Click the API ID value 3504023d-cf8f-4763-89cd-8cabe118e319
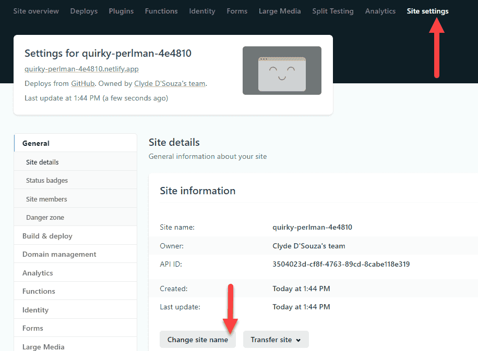Viewport: 478px width, 351px height. pyautogui.click(x=341, y=264)
